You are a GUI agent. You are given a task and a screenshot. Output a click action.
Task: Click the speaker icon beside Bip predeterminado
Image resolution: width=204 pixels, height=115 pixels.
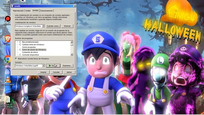20,42
